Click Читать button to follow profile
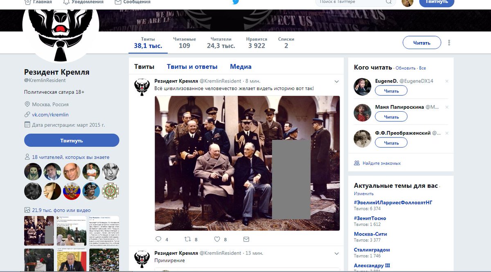 click(x=422, y=43)
